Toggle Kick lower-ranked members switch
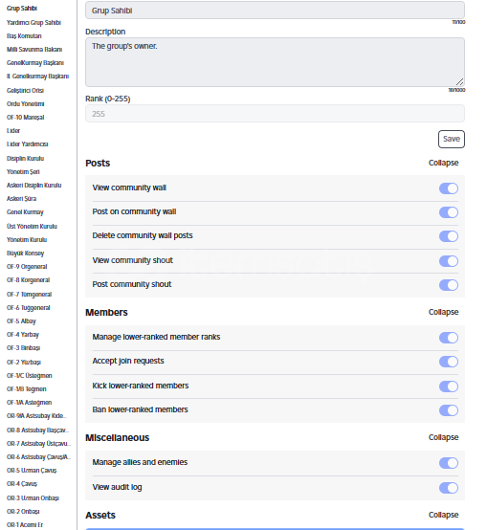 pyautogui.click(x=449, y=386)
